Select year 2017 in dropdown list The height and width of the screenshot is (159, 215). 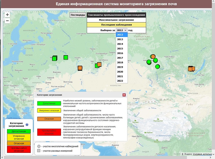122,58
